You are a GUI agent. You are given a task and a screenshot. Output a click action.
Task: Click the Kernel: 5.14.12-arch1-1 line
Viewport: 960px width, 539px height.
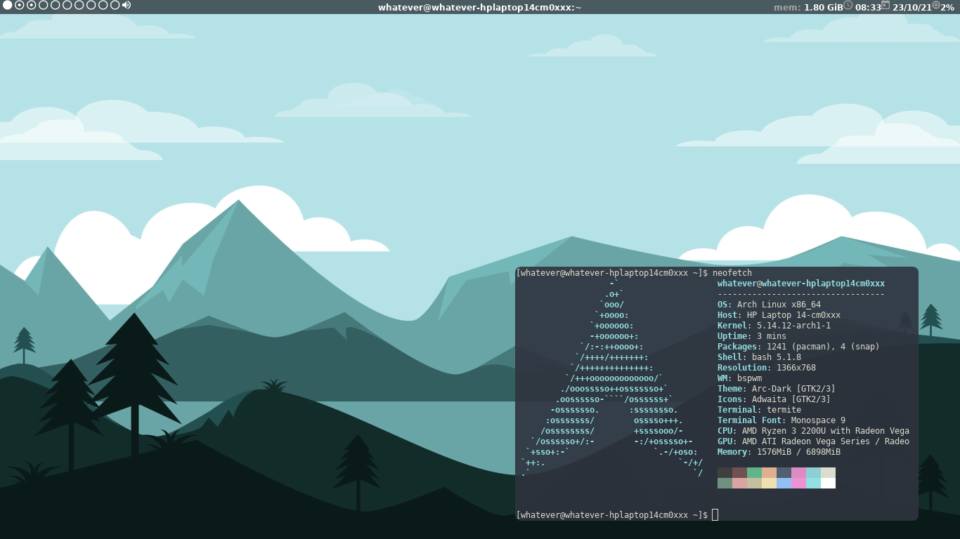pos(774,326)
